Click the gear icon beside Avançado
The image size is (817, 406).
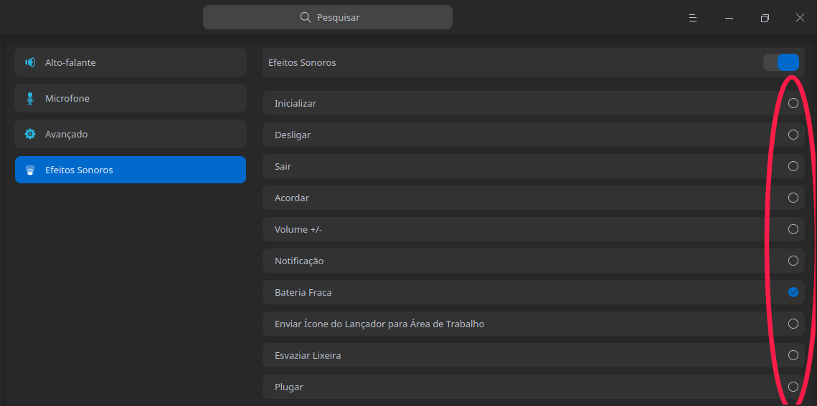point(30,134)
